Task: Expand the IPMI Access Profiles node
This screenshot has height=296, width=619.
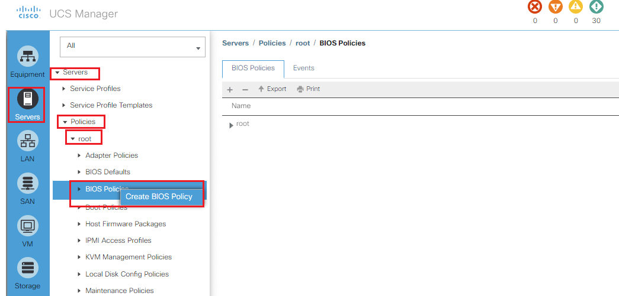Action: coord(79,240)
